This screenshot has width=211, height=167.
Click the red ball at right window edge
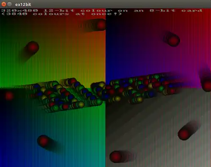207,85
